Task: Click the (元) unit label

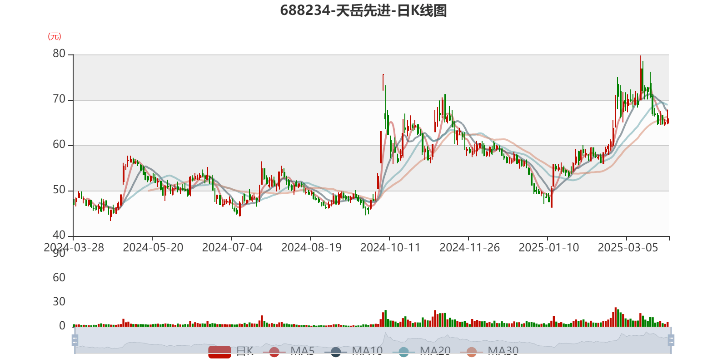Action: point(55,36)
